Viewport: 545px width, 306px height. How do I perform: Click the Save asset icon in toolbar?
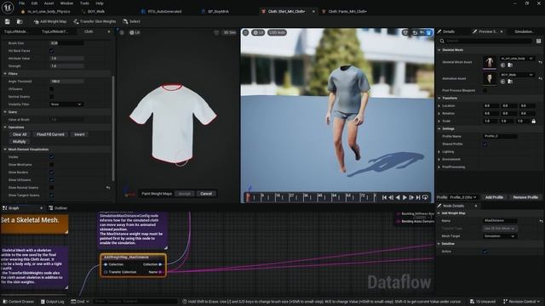(8, 21)
